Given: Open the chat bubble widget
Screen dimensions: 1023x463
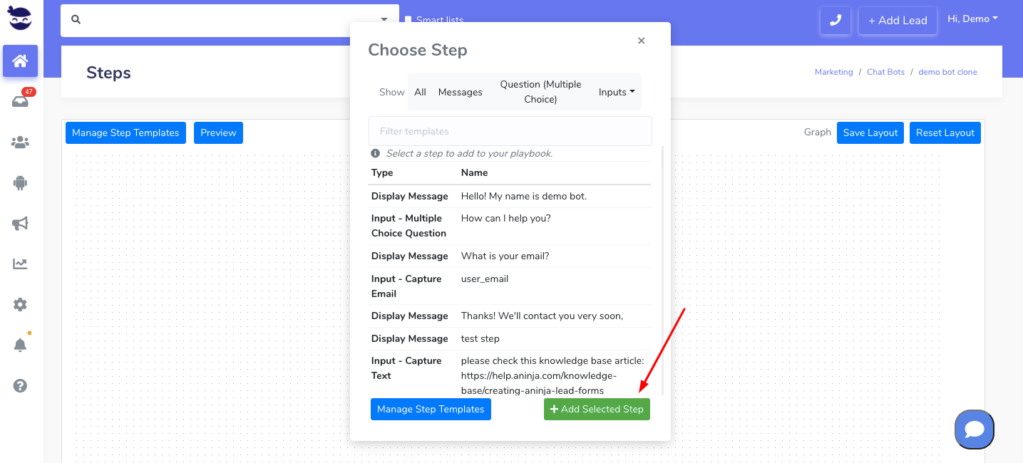Looking at the screenshot, I should pyautogui.click(x=974, y=430).
